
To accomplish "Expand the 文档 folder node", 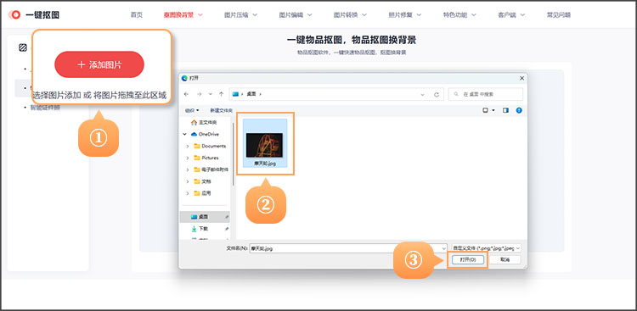I will pos(188,181).
